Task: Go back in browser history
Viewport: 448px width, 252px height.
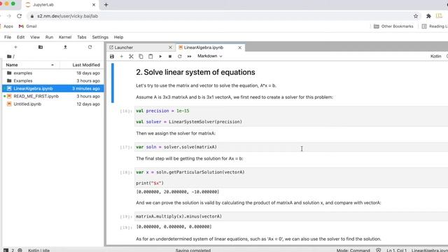Action: (x=1, y=16)
